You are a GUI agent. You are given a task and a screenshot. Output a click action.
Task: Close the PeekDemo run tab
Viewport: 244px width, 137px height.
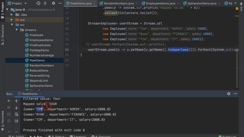[40, 94]
